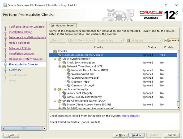183x139 pixels.
Task: Click Ignored status of Daemon 'ntpd' row
Action: coord(148,82)
